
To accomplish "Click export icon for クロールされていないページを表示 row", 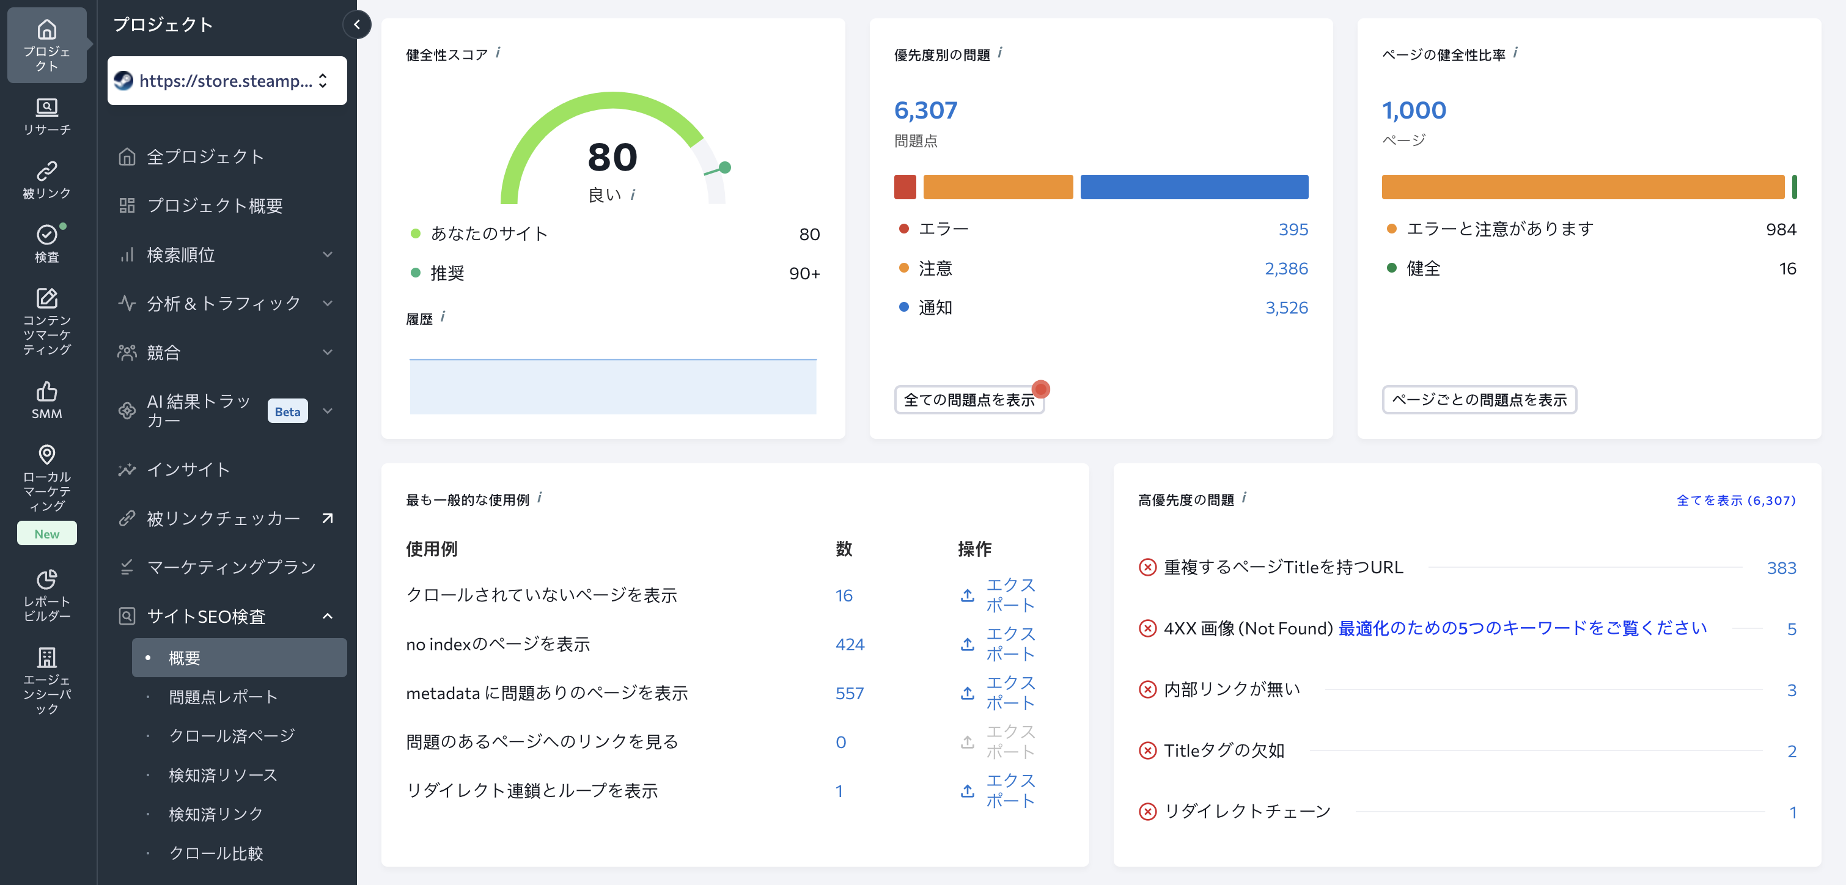I will point(968,595).
